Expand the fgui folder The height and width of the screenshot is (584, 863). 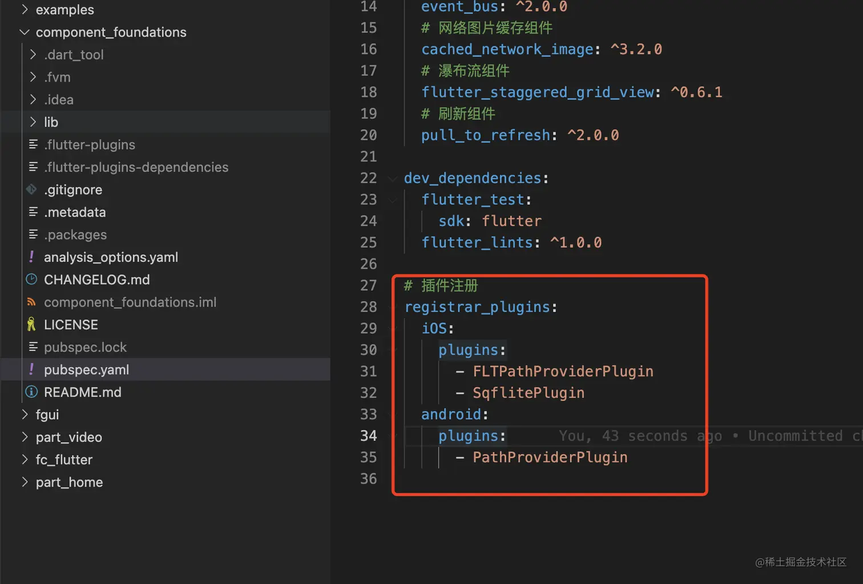click(x=24, y=414)
